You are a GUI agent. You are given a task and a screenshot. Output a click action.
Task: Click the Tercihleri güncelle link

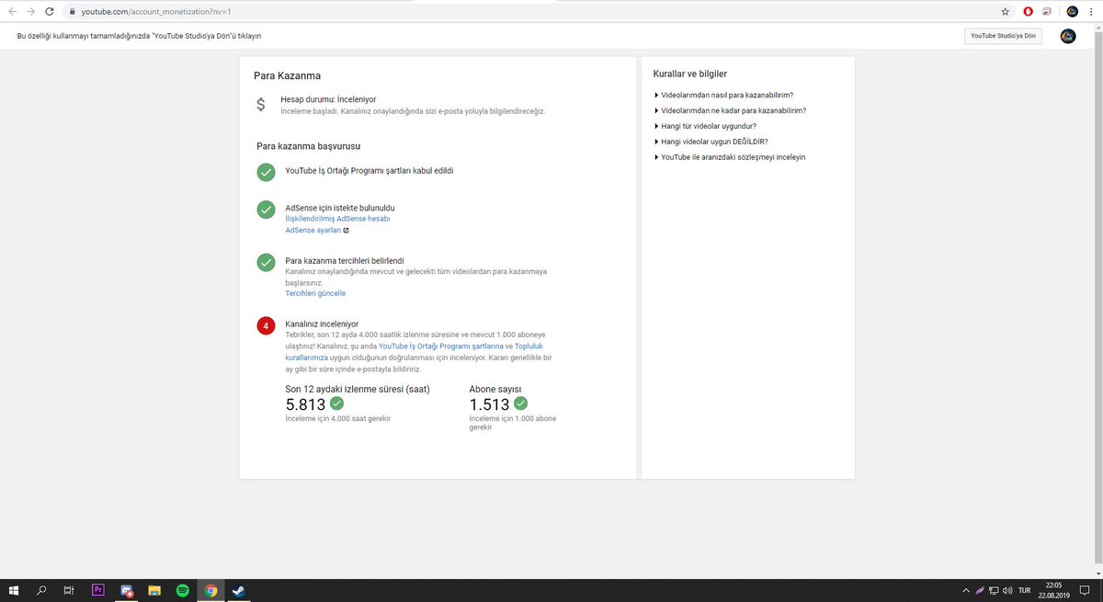315,293
